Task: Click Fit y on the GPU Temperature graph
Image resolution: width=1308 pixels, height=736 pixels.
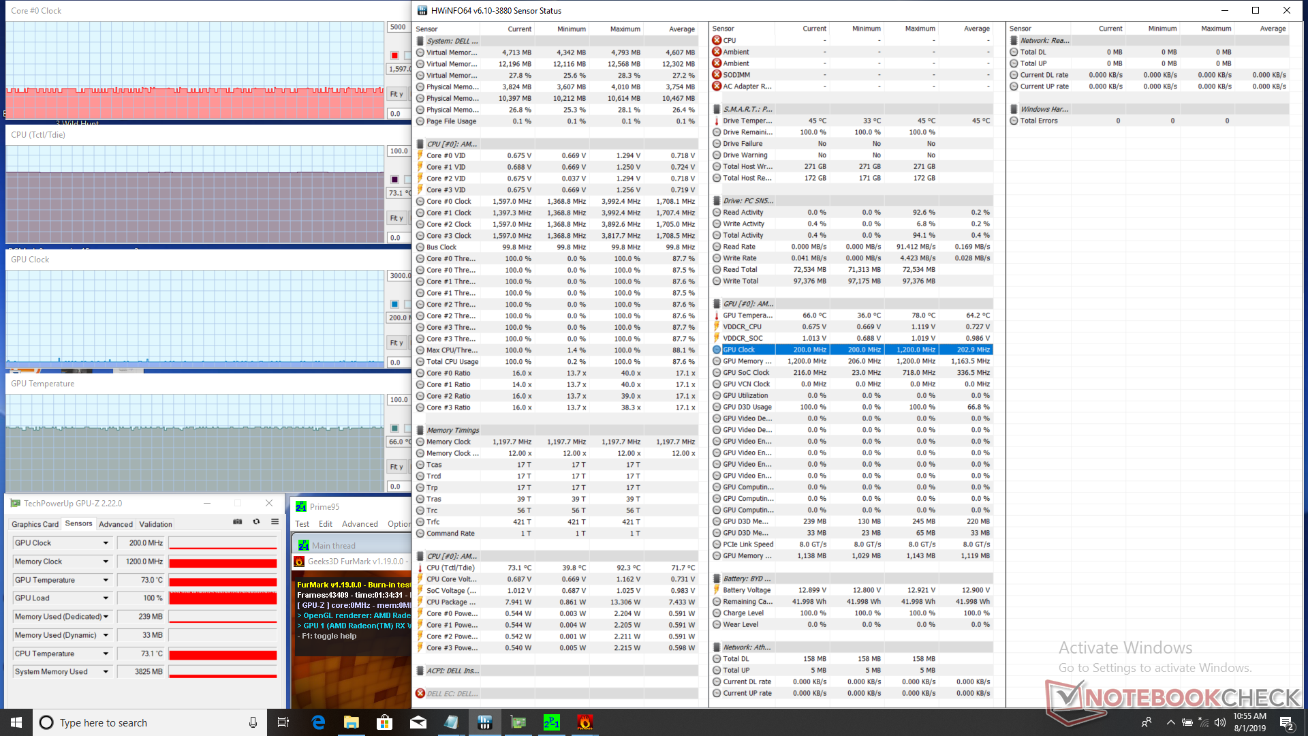Action: [x=396, y=467]
